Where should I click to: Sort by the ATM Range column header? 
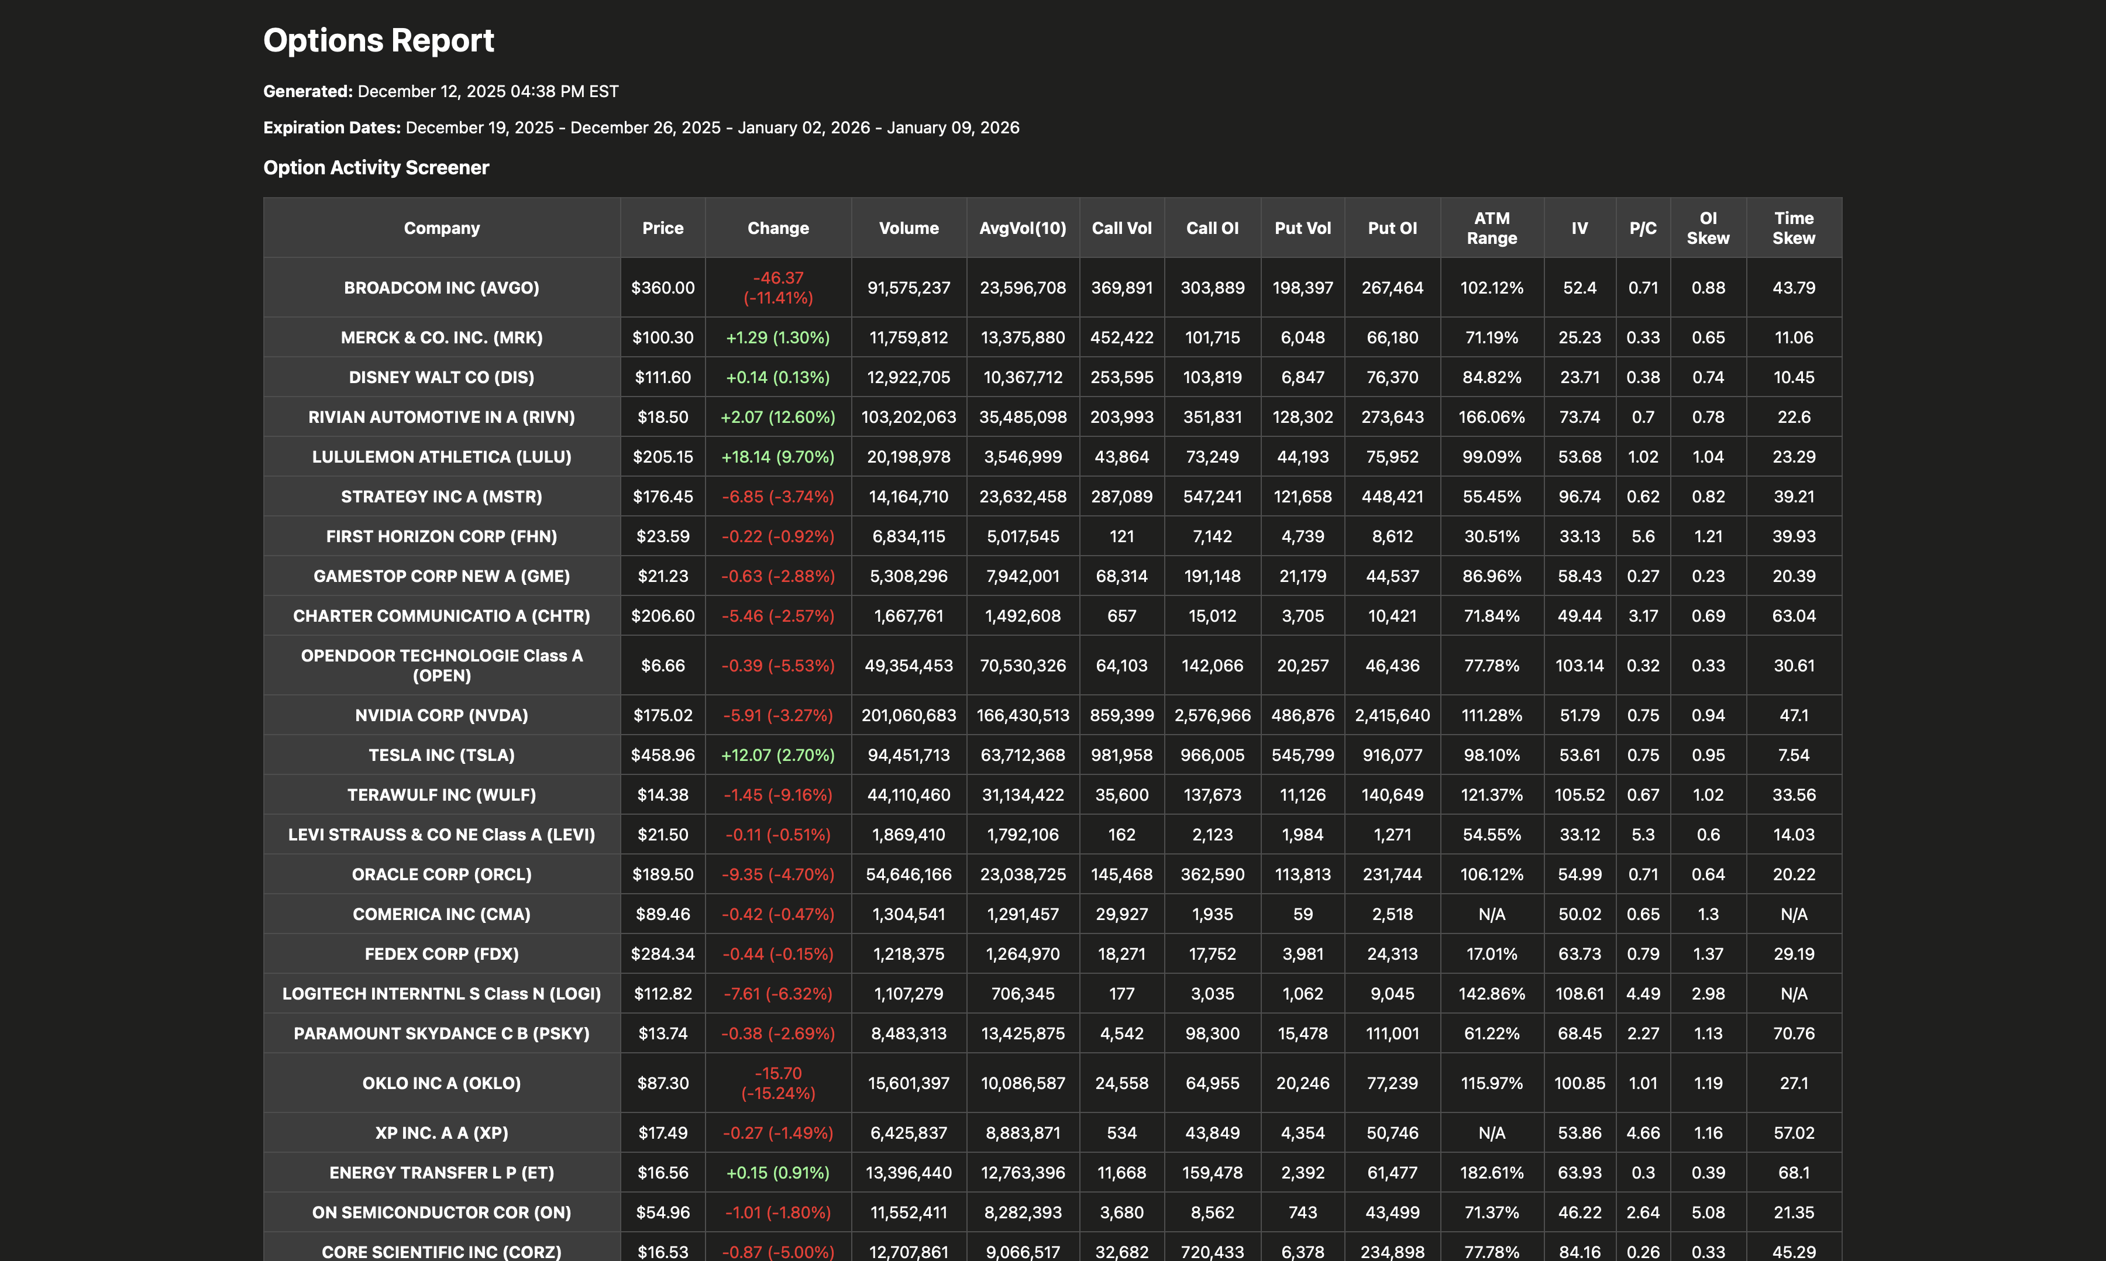pyautogui.click(x=1492, y=228)
